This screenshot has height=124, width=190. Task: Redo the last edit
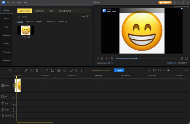pos(16,70)
